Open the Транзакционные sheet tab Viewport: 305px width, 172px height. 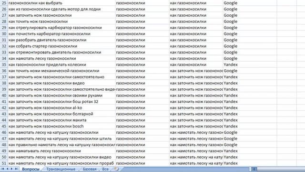pyautogui.click(x=61, y=169)
